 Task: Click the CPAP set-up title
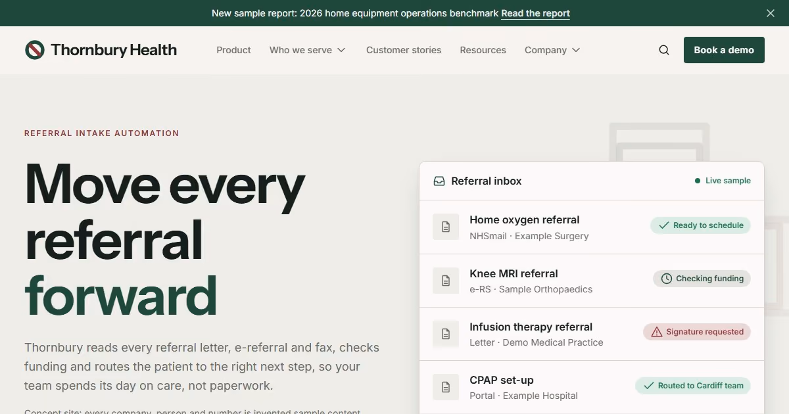[x=502, y=380]
